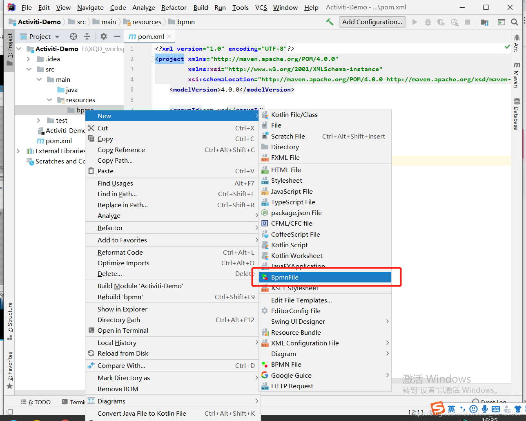The width and height of the screenshot is (526, 421).
Task: Create new Scratch File
Action: (x=325, y=136)
